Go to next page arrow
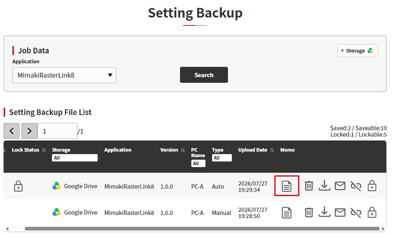This screenshot has height=236, width=394. [x=30, y=131]
